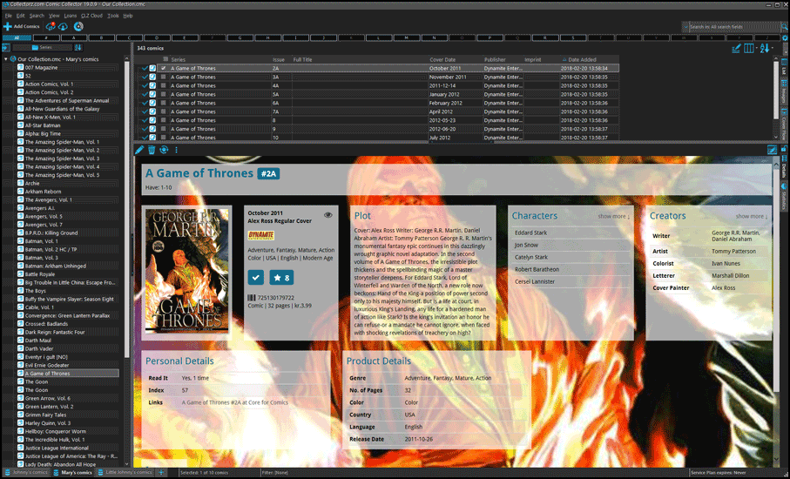Click the cloud download icon in toolbar
790x479 pixels.
[63, 26]
